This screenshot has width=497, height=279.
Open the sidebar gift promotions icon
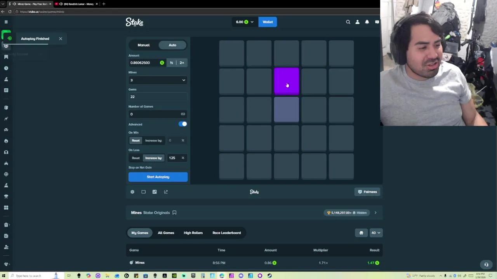point(6,225)
